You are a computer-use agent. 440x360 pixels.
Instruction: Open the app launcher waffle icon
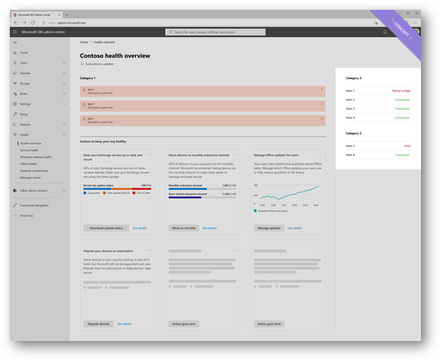pyautogui.click(x=15, y=32)
